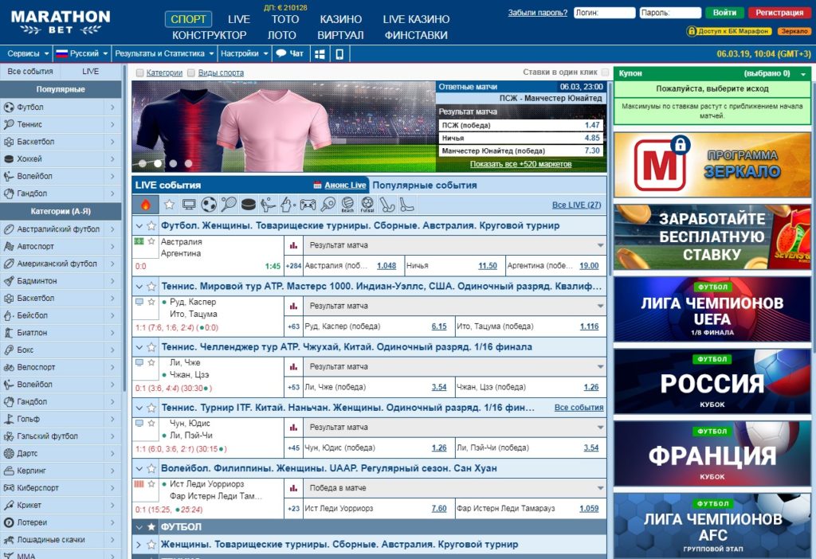The height and width of the screenshot is (559, 816).
Task: Filter live events by the hockey puck icon
Action: 249,205
